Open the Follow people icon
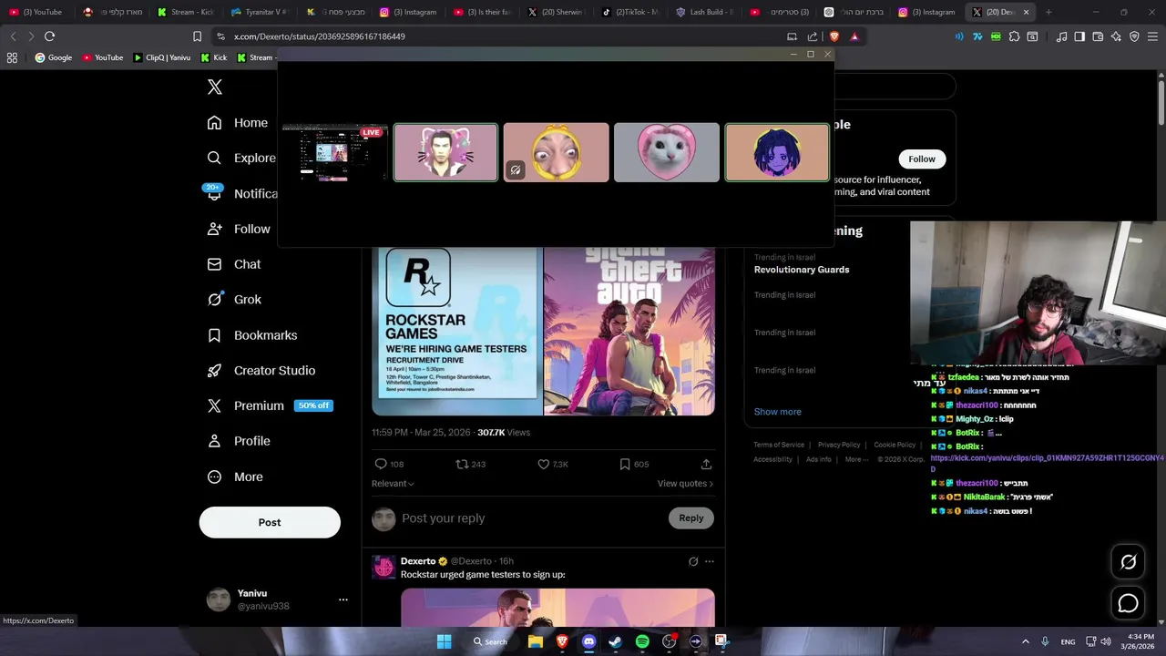1166x656 pixels. 214,229
